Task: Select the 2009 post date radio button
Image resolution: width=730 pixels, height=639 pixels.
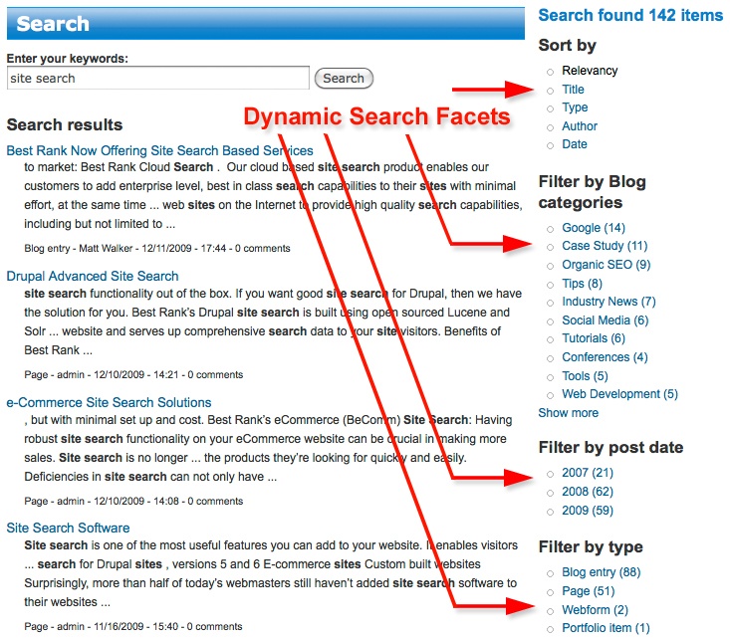Action: (551, 512)
